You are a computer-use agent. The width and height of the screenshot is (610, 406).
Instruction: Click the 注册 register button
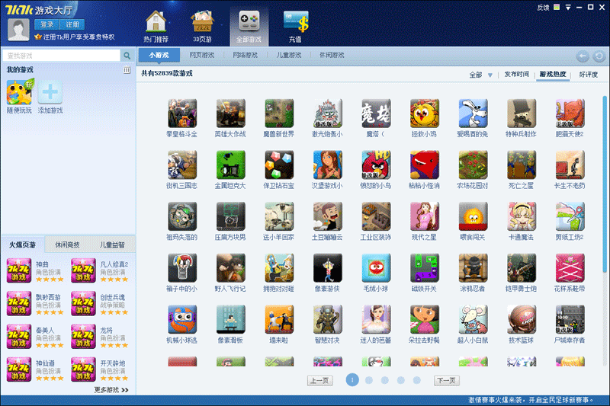72,24
